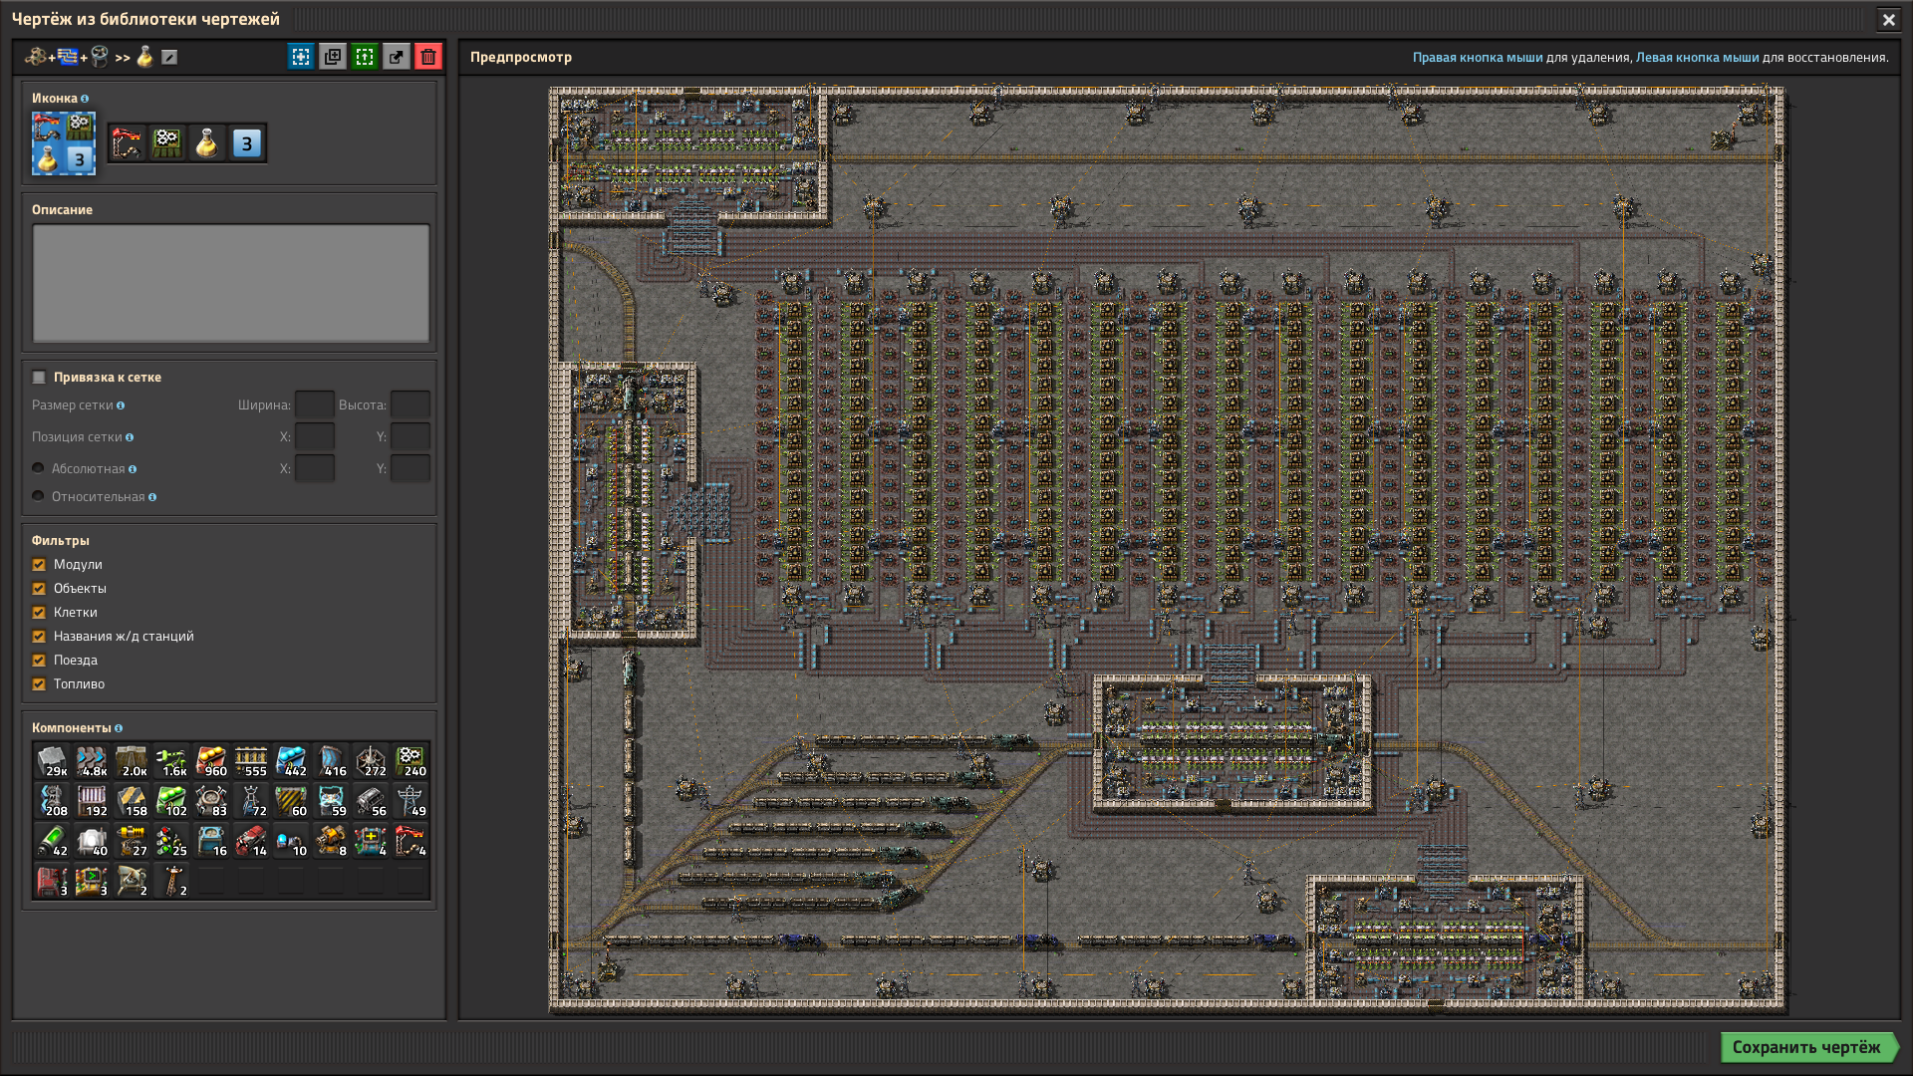Click the big electric pole component showing 49
This screenshot has height=1076, width=1913.
(x=410, y=801)
